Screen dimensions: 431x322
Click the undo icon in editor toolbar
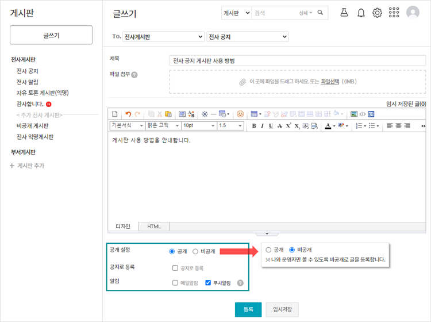click(128, 114)
